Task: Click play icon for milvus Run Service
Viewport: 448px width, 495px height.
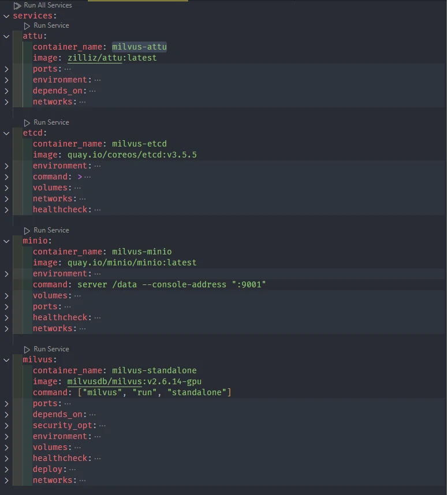Action: (x=27, y=349)
